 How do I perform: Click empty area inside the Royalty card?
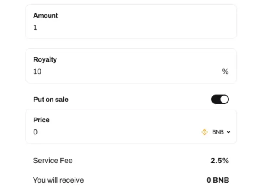(130, 66)
